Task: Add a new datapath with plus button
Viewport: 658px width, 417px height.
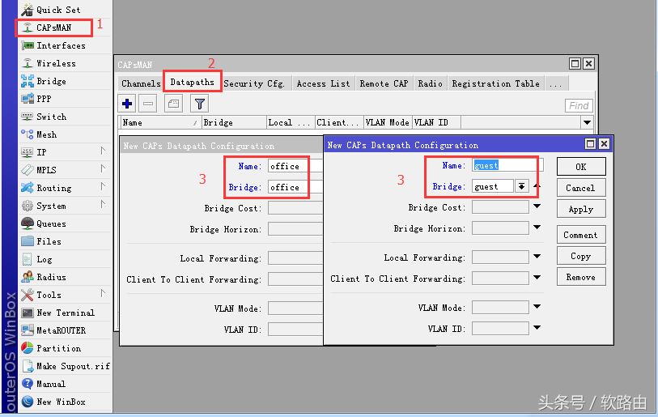Action: [x=127, y=104]
